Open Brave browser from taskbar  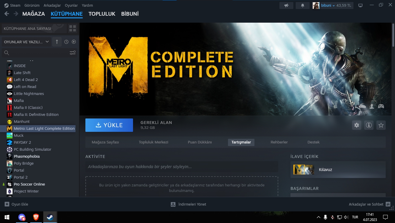coord(36,217)
